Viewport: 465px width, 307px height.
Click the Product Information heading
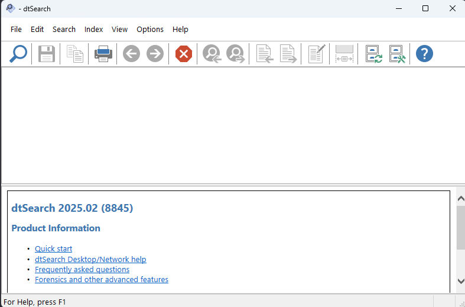(x=56, y=228)
